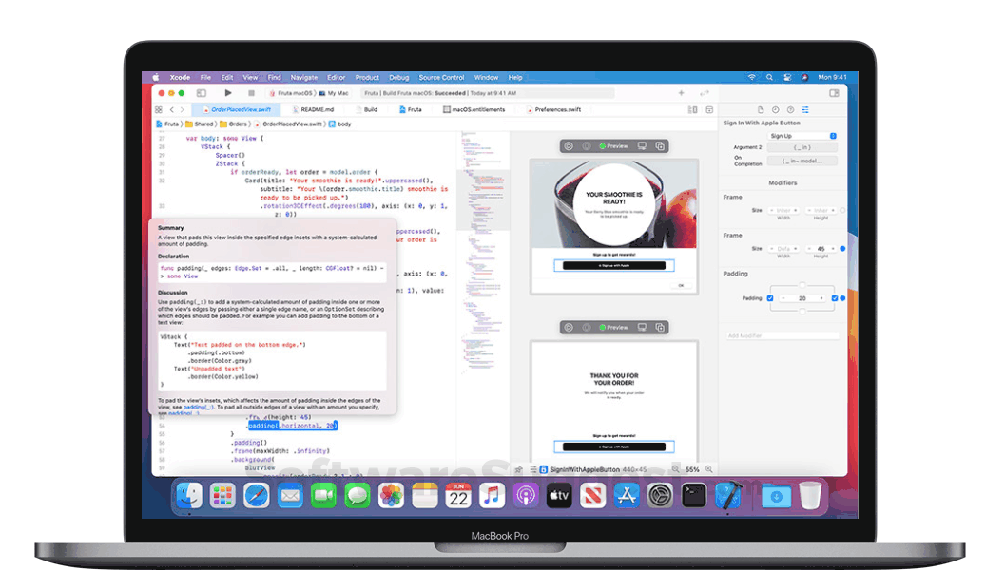This screenshot has height=571, width=1005.
Task: Run the Fruta macOS scheme with the play button
Action: (x=228, y=93)
